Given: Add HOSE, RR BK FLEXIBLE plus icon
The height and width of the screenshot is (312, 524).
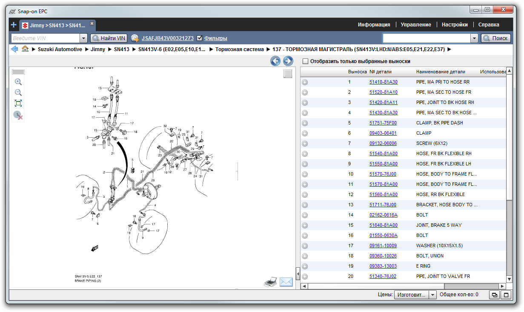Looking at the screenshot, I should 305,195.
